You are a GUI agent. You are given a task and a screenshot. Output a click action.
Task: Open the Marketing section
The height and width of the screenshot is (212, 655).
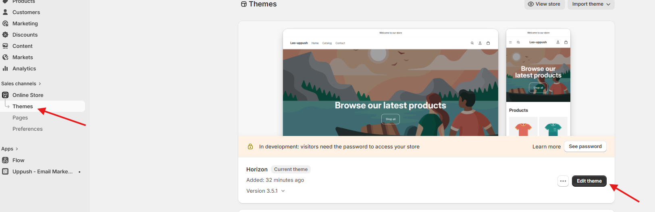[x=25, y=23]
